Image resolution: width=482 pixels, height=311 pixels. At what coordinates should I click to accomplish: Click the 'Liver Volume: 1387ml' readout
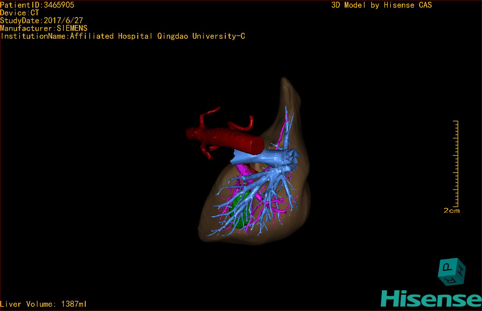[x=43, y=304]
